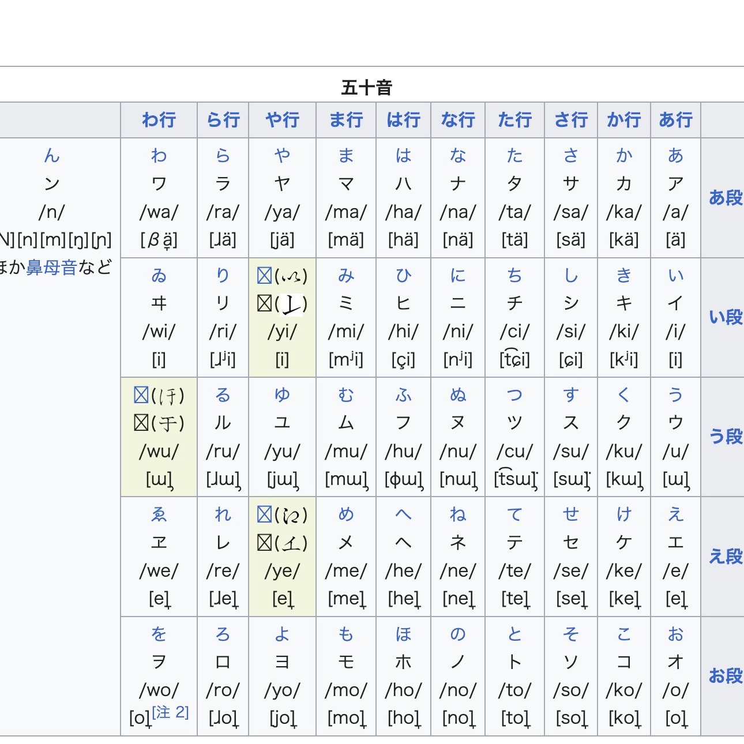Open the hiragana つ link

[514, 395]
